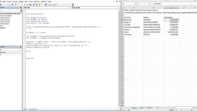Screen dimensions: 197x111
Task: Open the Properties object dropdown
Action: tap(21, 50)
